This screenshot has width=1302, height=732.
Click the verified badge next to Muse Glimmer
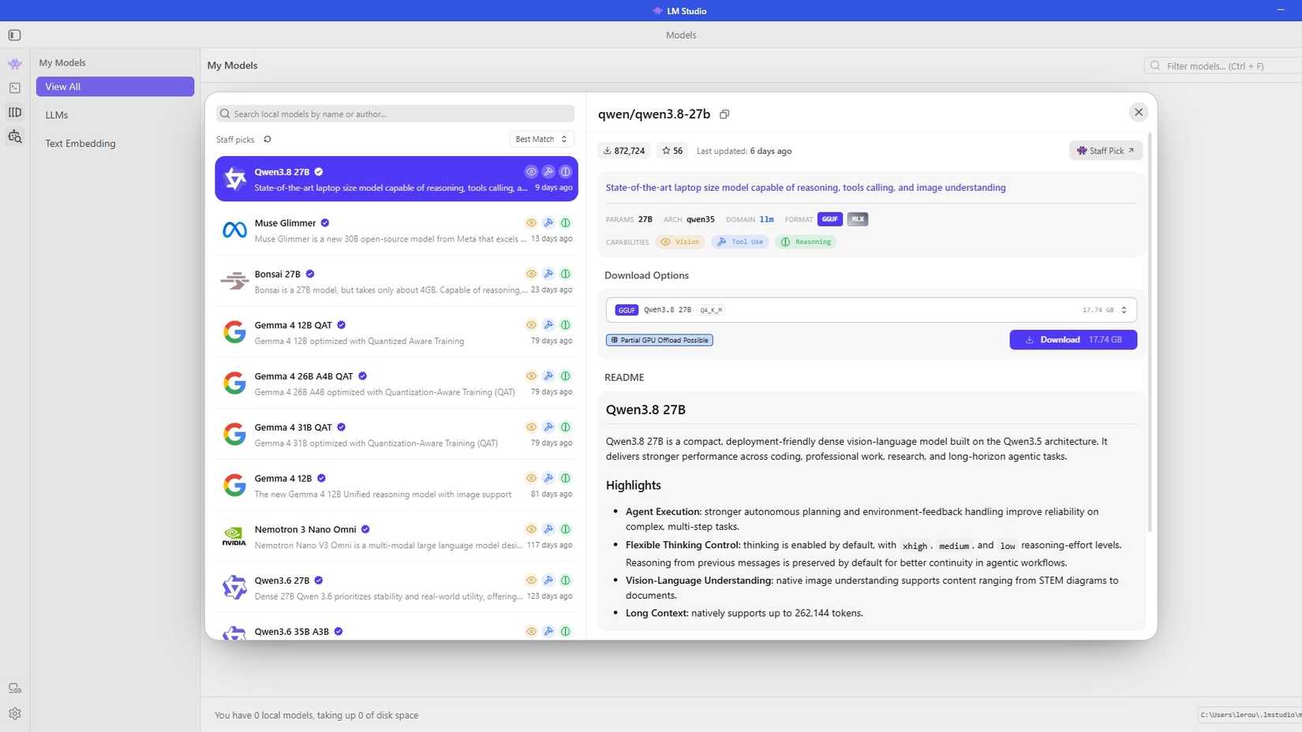(x=325, y=223)
